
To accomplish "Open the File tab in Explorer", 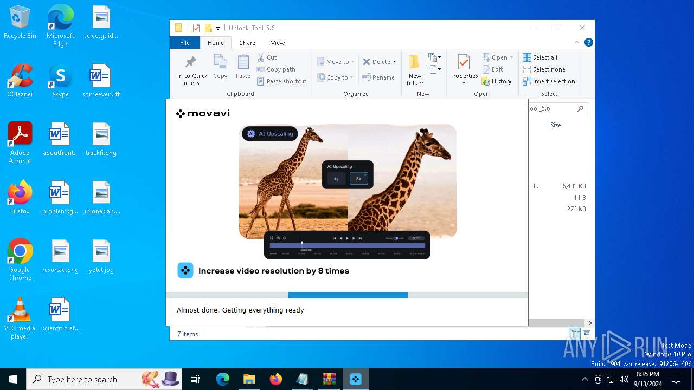I will tap(185, 43).
